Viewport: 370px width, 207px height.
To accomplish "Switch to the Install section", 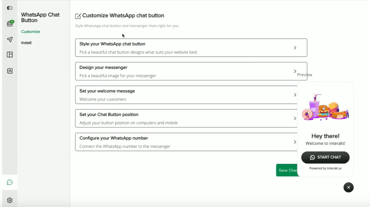I will pyautogui.click(x=26, y=43).
